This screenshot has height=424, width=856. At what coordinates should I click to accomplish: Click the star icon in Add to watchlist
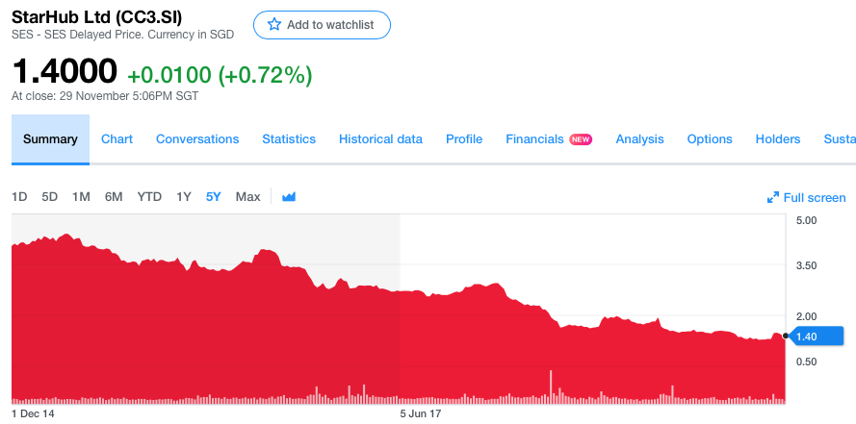pyautogui.click(x=274, y=25)
